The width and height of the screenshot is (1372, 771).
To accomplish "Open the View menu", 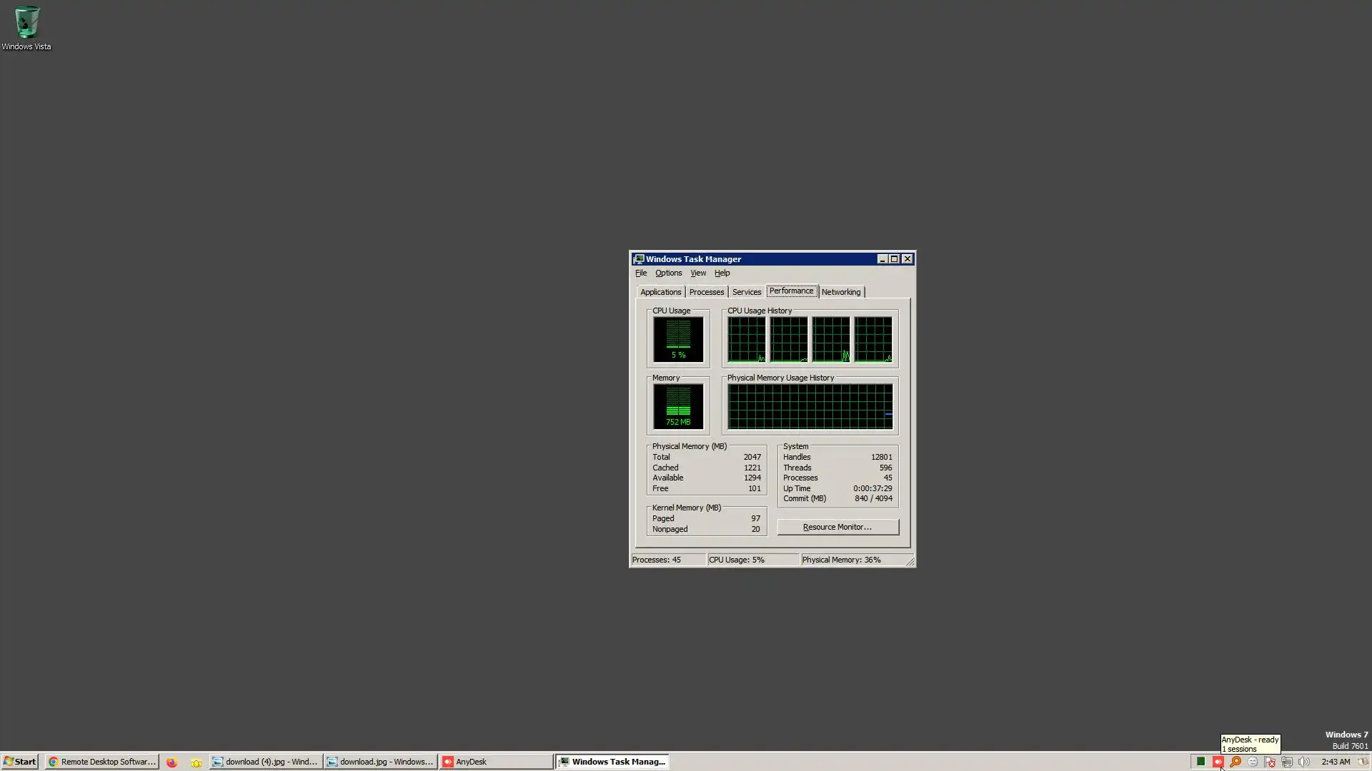I will point(698,273).
